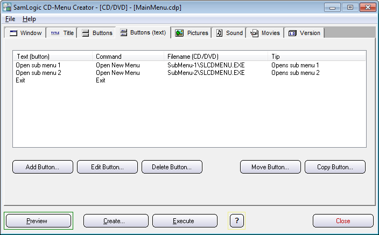
Task: Click 'SubMenu-2\SLCDMENU.EXE' filename cell
Action: click(206, 73)
